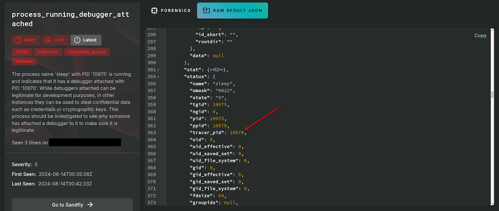The height and width of the screenshot is (211, 499).
Task: Click the tracer_pid value 10970
Action: (x=237, y=132)
